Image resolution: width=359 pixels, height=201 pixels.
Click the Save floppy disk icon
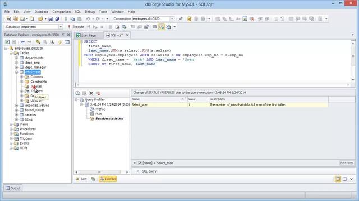pyautogui.click(x=50, y=19)
